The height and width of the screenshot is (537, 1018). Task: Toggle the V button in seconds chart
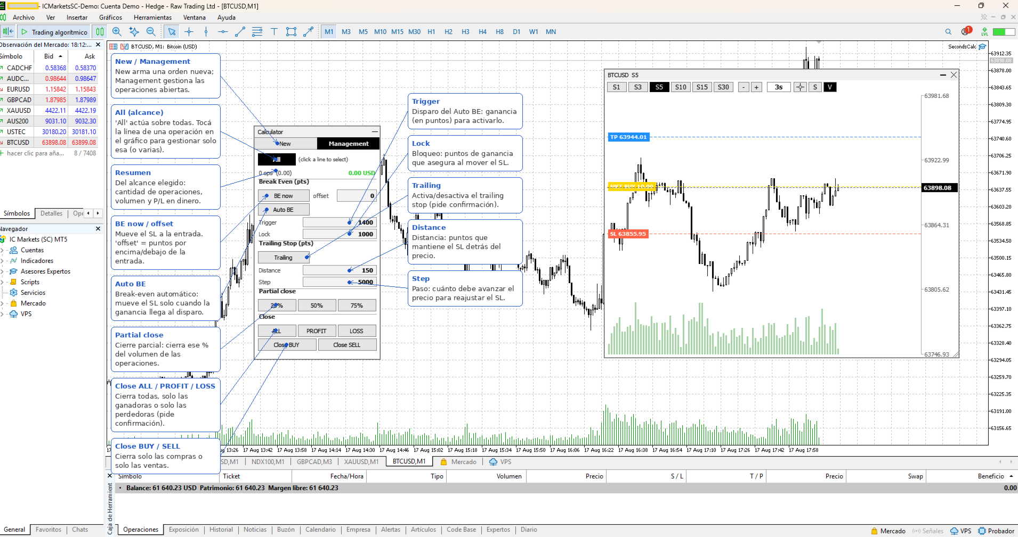click(830, 87)
